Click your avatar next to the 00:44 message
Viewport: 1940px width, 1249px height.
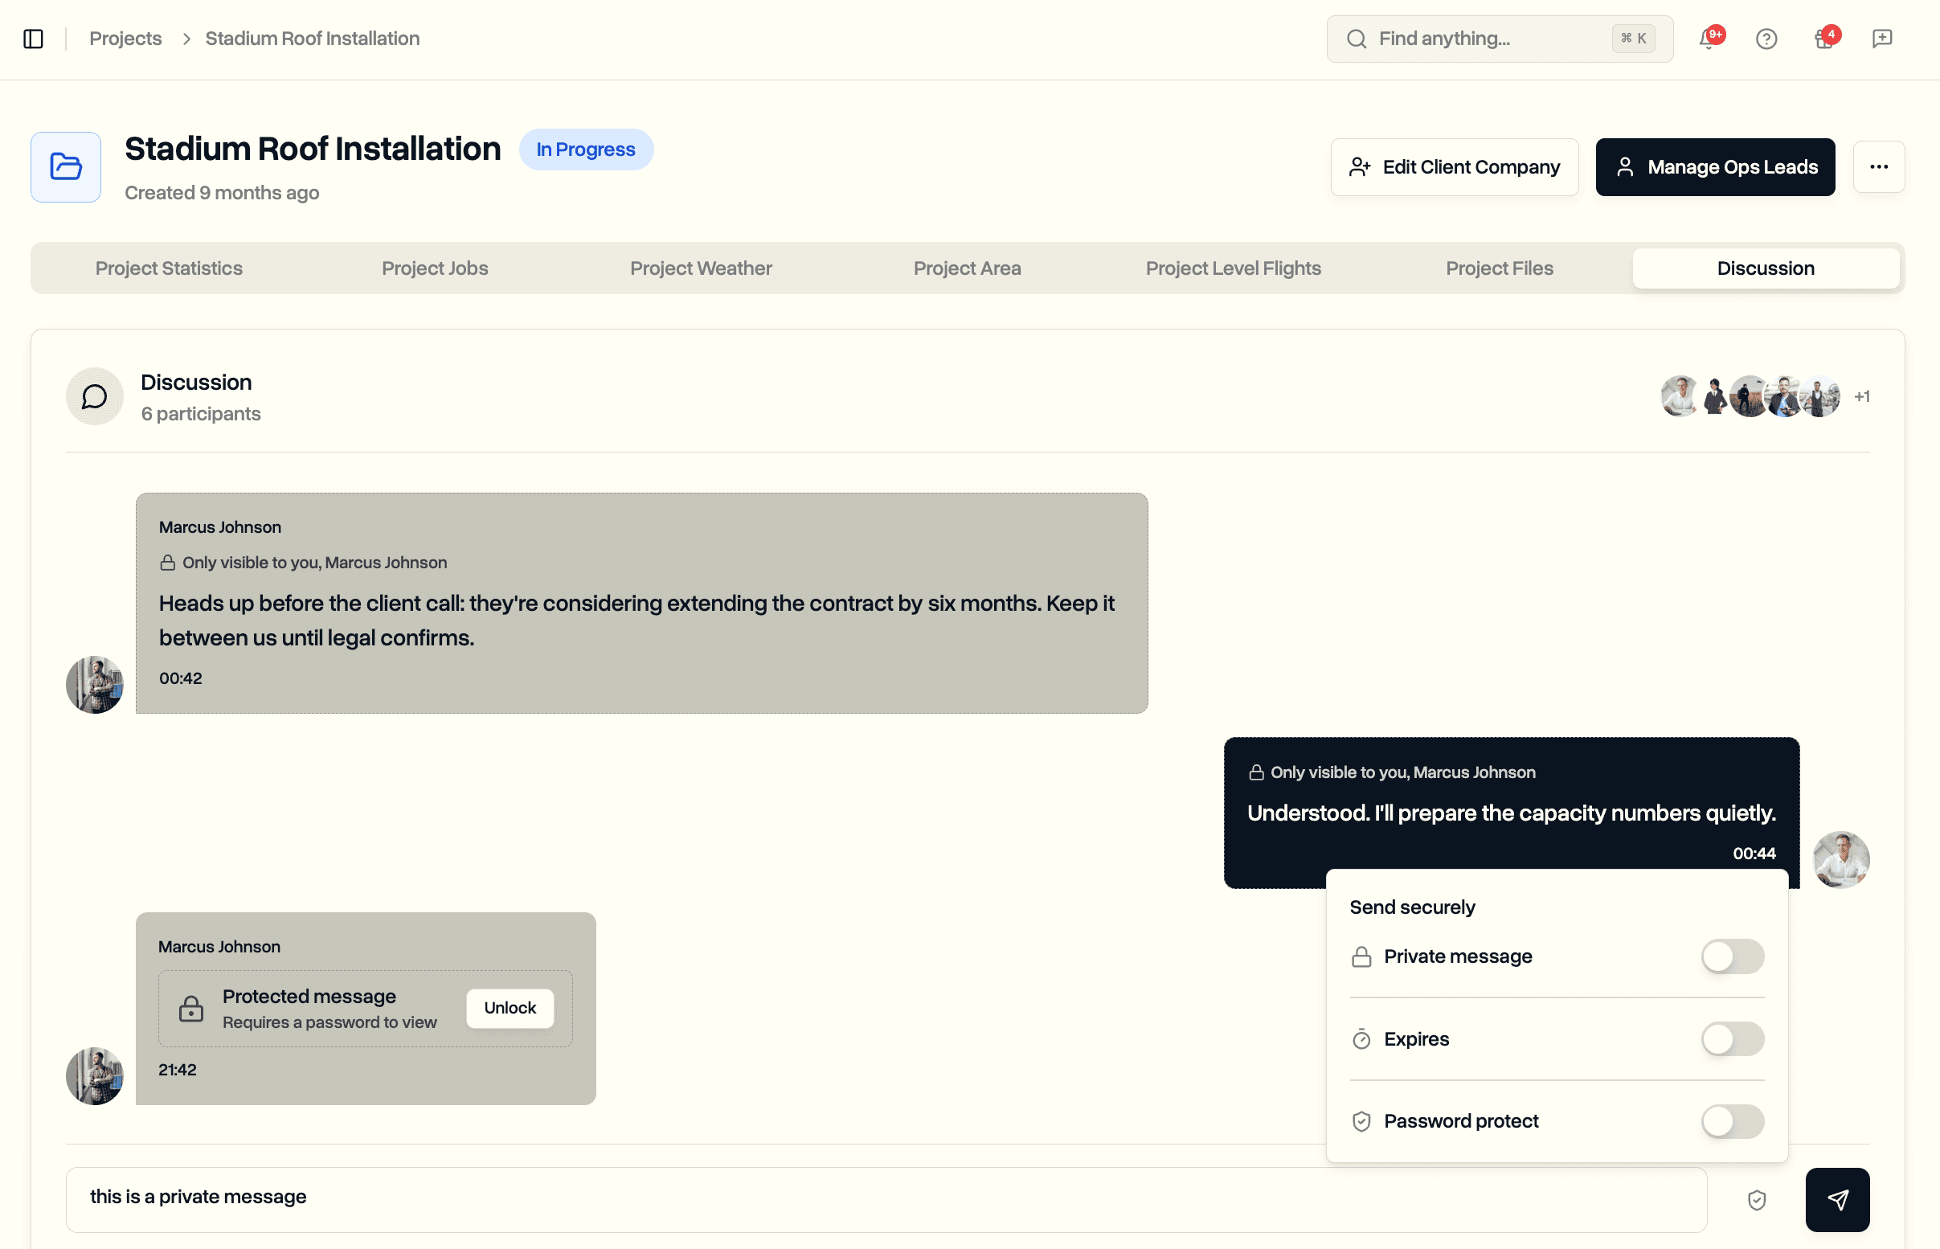click(1841, 860)
